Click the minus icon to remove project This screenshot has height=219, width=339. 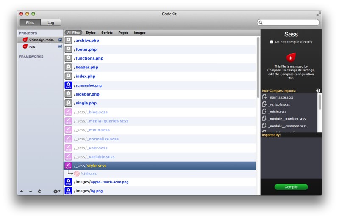click(31, 191)
